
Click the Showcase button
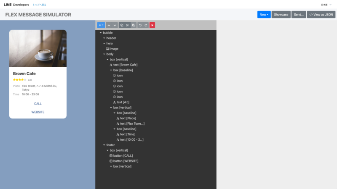pos(281,15)
